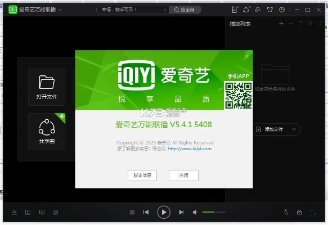The image size is (328, 225).
Task: Click the eject/open icon in bottom bar
Action: pos(14,213)
